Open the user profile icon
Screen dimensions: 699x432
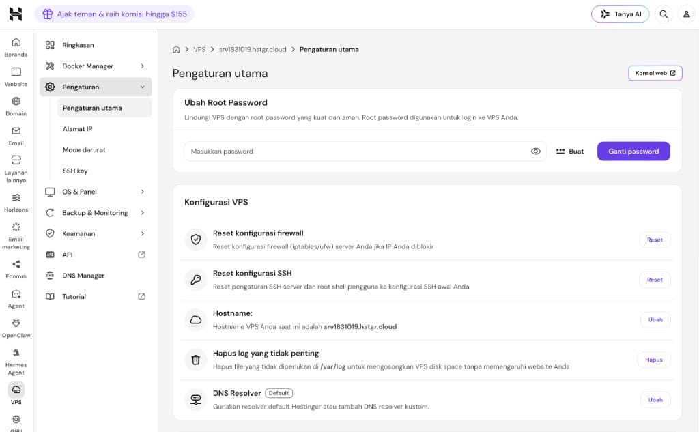click(x=687, y=14)
